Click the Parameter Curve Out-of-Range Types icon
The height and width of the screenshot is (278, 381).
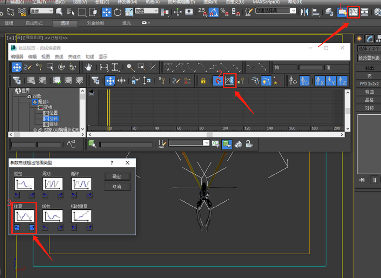pyautogui.click(x=230, y=81)
